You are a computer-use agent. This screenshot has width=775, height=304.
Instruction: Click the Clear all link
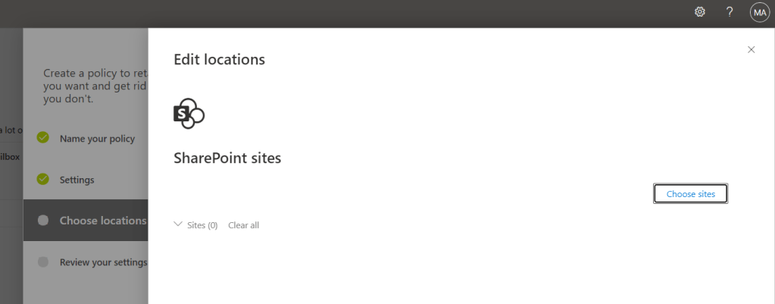pos(243,225)
